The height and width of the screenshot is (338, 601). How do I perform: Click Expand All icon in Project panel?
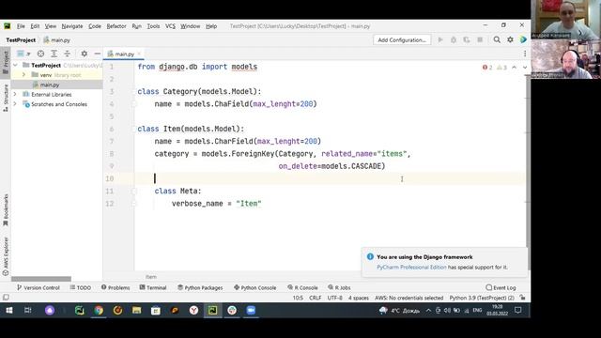[x=54, y=54]
